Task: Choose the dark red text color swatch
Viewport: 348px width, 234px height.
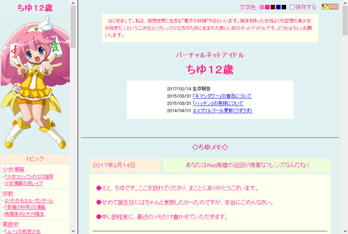Action: [x=273, y=7]
